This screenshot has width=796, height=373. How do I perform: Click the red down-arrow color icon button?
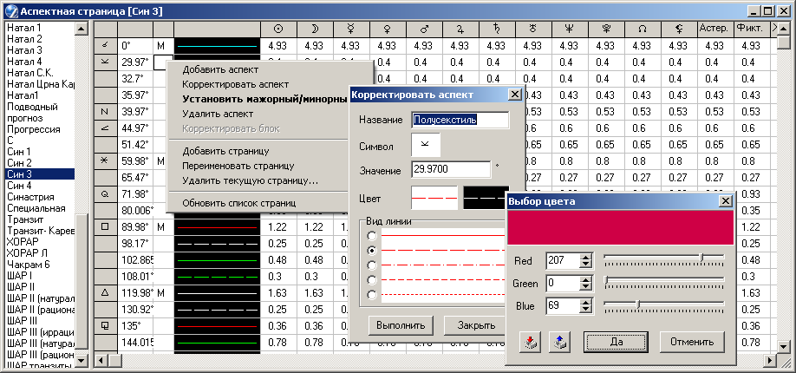(x=531, y=342)
